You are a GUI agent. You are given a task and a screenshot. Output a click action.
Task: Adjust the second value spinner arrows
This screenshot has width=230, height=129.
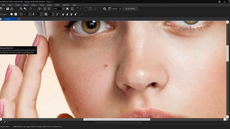click(41, 14)
